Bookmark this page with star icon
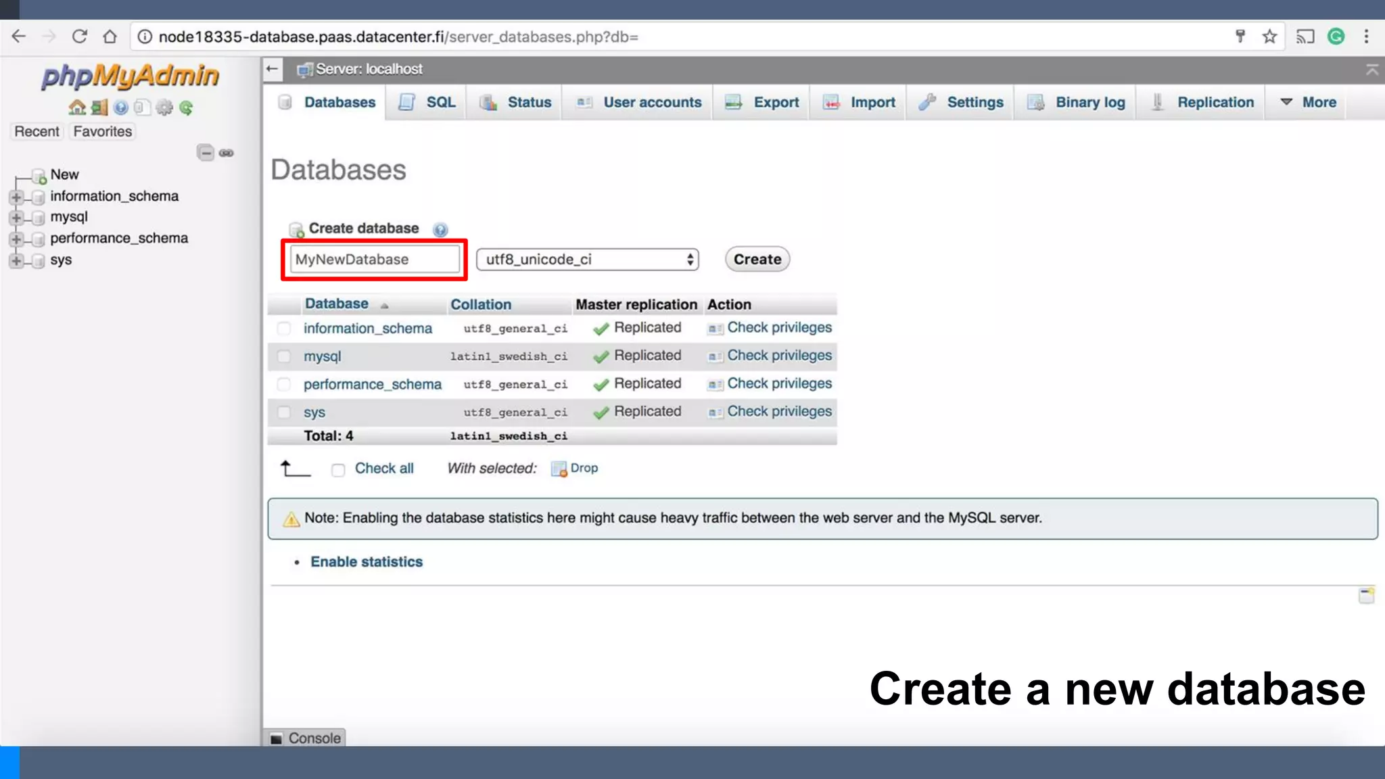Viewport: 1385px width, 779px height. coord(1269,37)
